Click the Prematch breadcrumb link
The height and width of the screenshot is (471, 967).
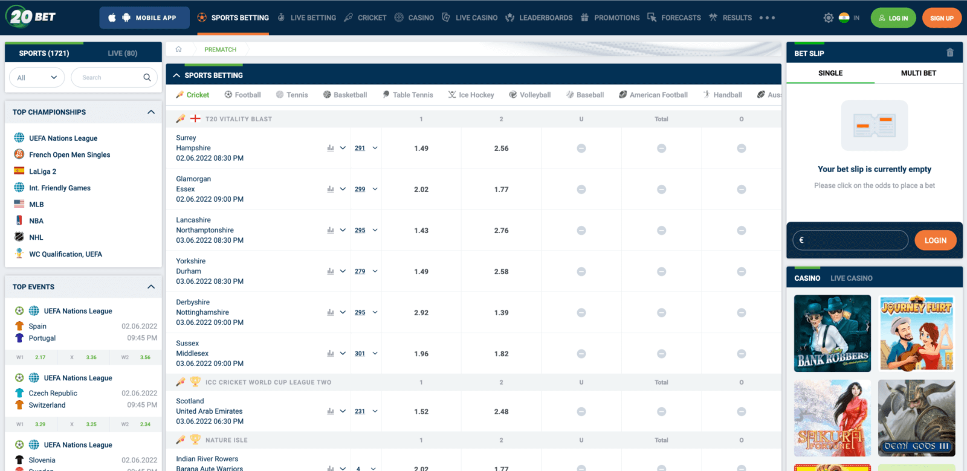[220, 50]
